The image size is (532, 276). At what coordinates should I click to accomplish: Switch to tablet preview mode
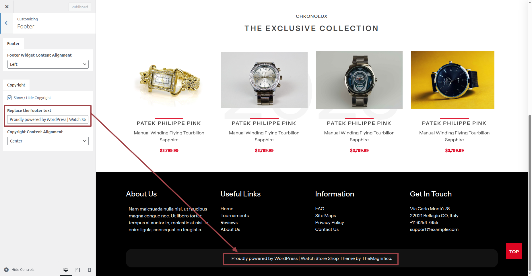coord(77,270)
